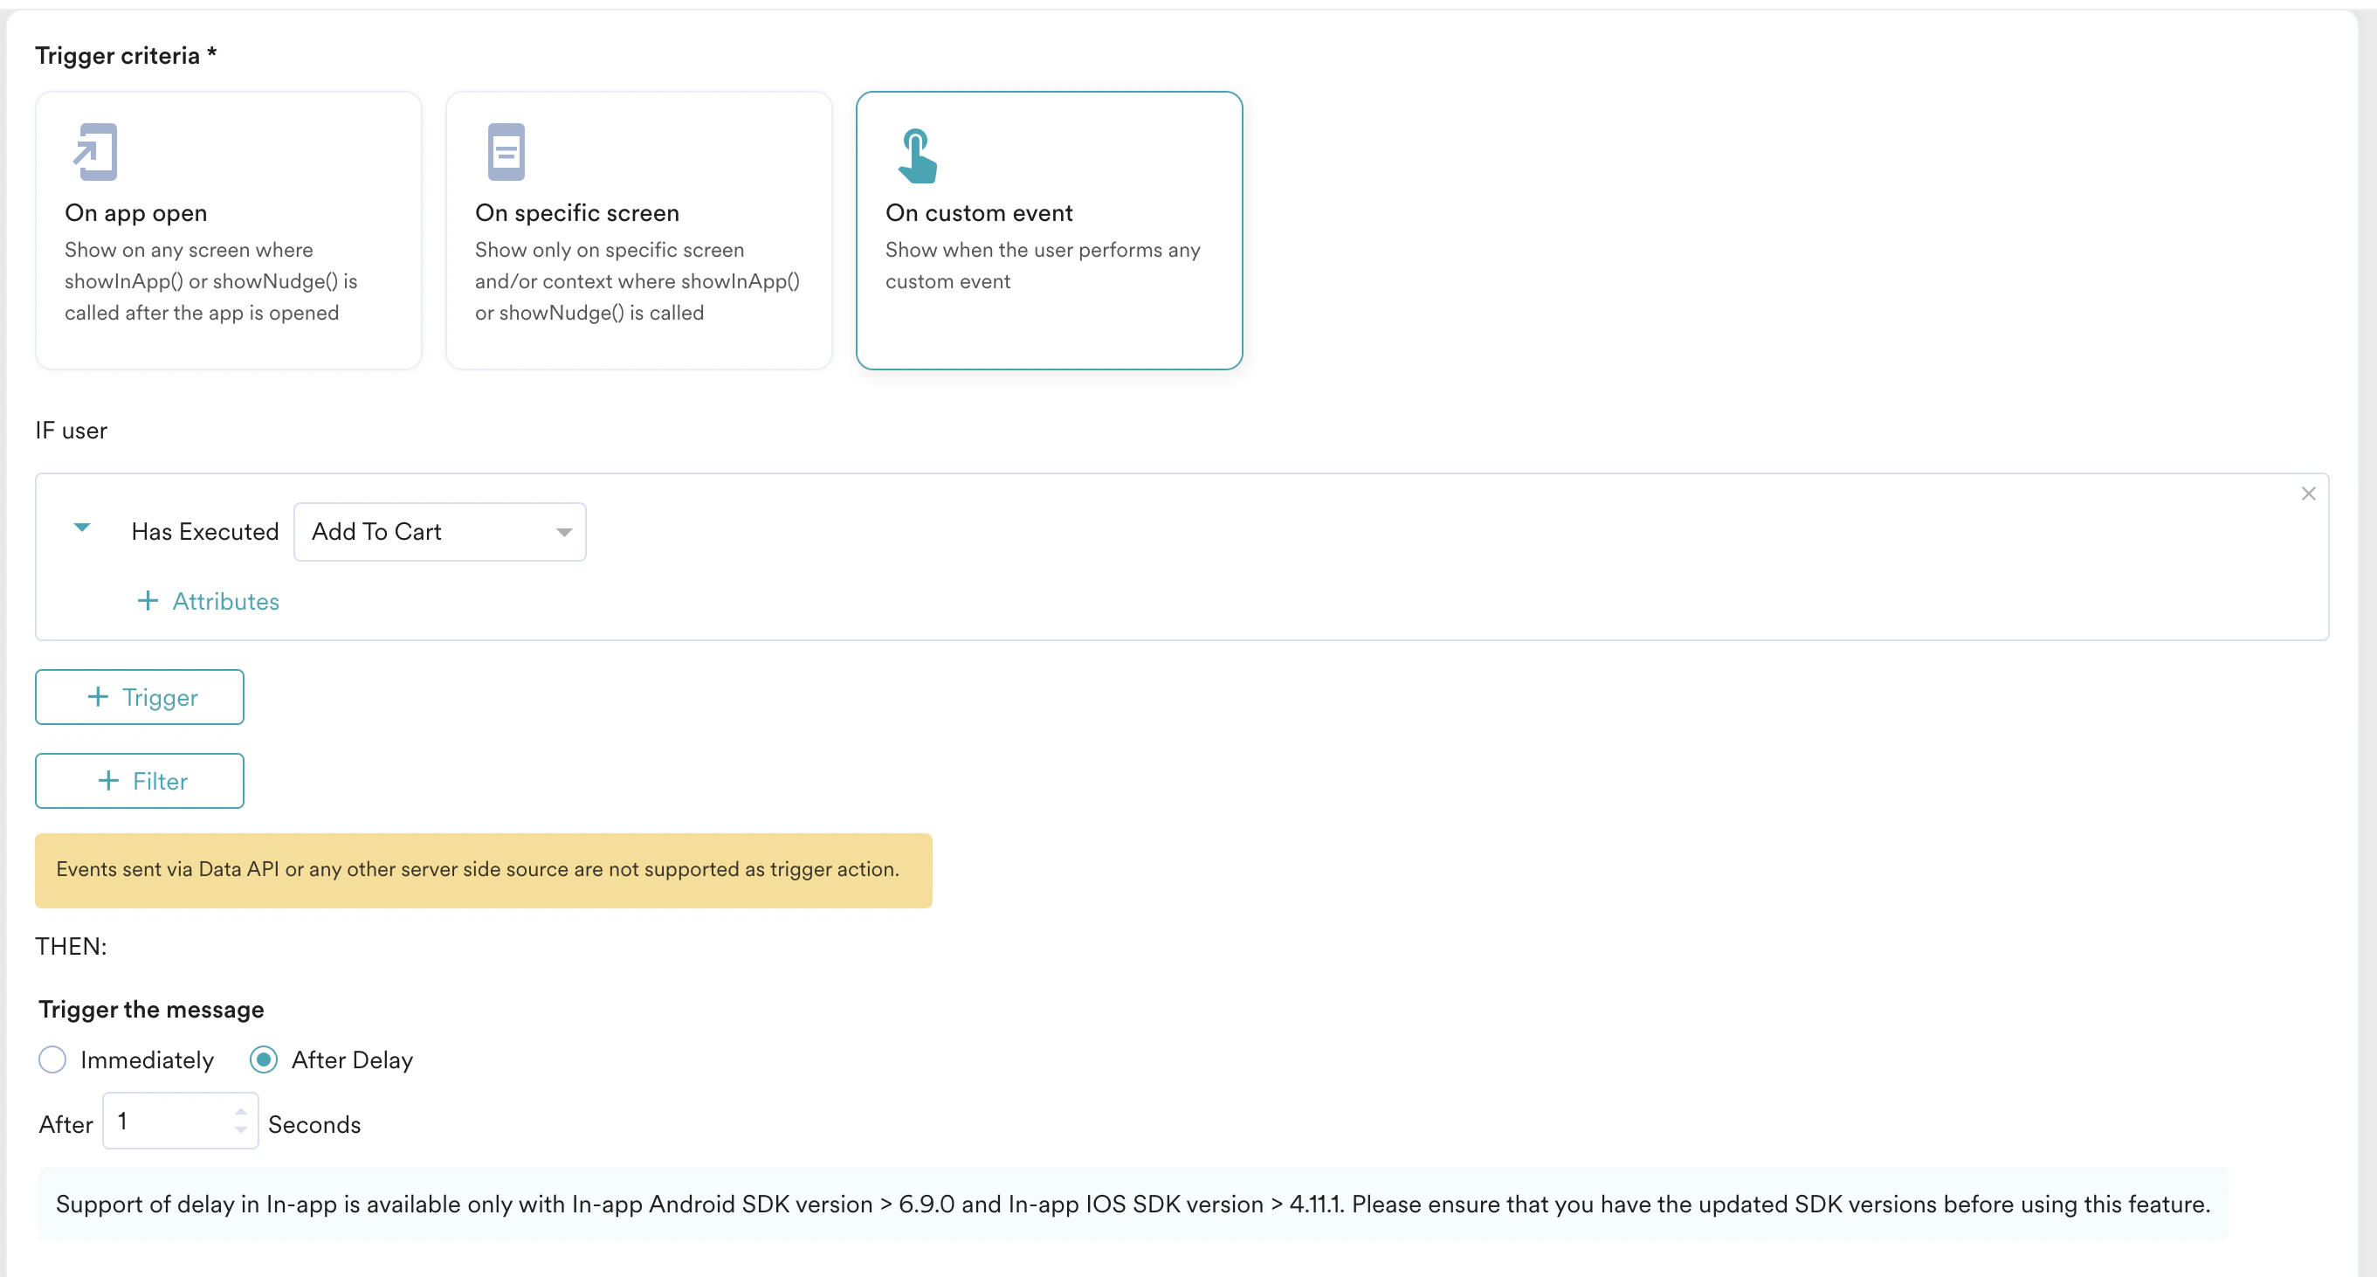Click the X icon to remove the trigger condition

[2309, 494]
